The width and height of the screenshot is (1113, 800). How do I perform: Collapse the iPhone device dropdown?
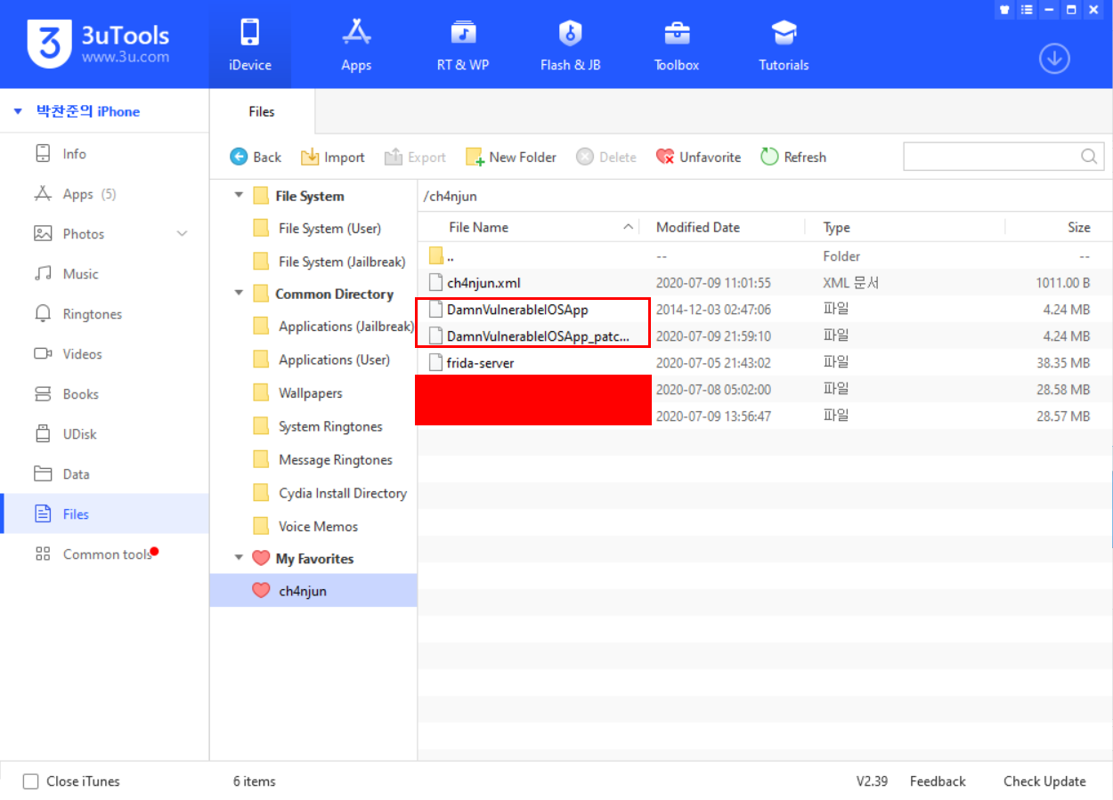[x=18, y=111]
